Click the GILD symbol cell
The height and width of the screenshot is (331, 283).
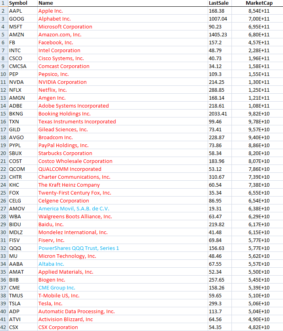tap(23, 129)
